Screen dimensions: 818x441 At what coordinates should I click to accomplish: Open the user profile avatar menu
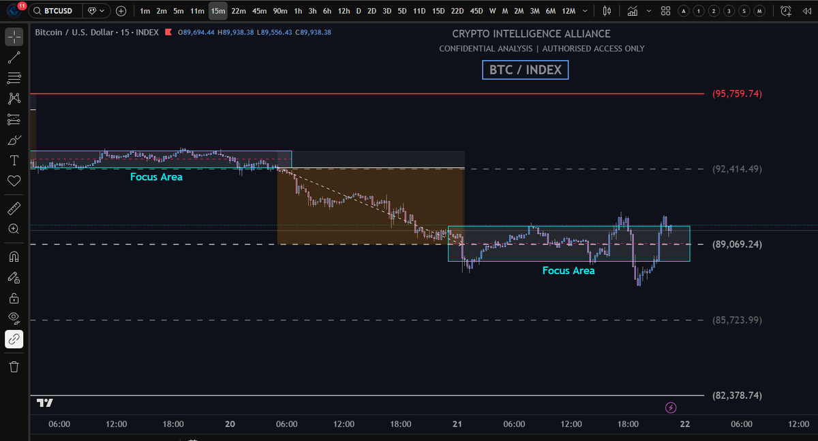pos(14,11)
